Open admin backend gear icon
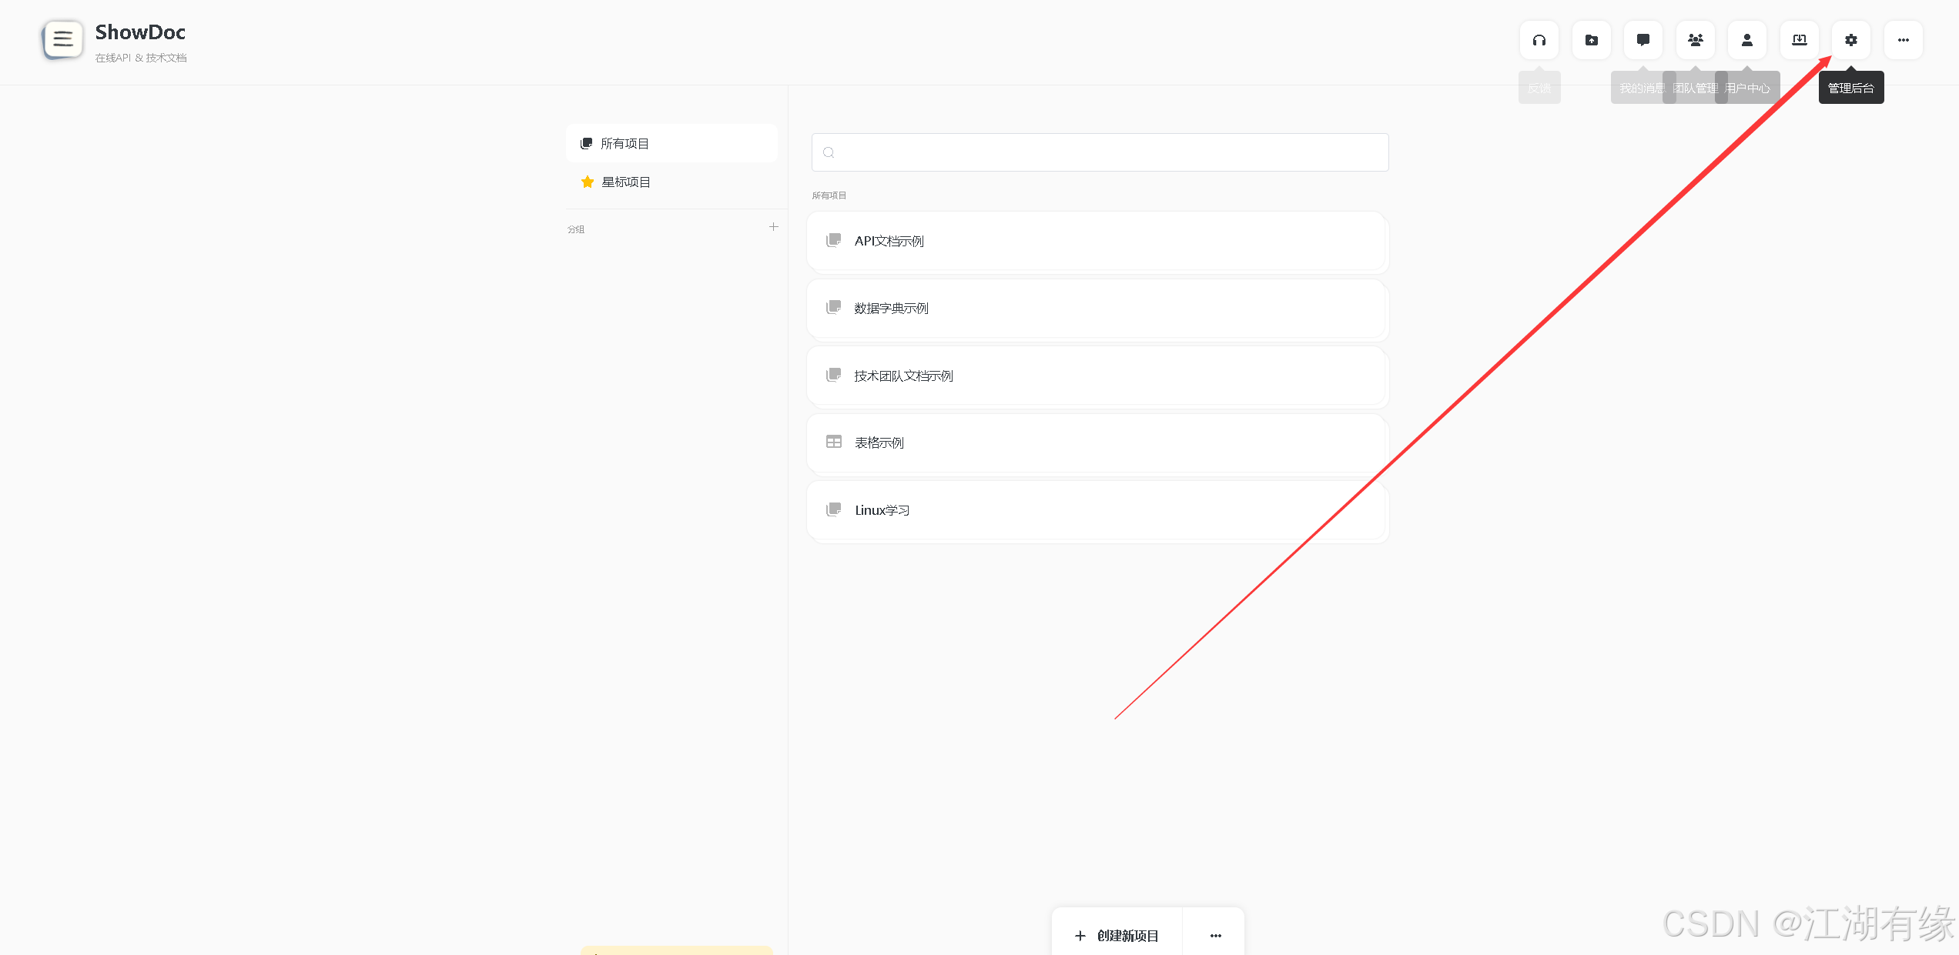The image size is (1959, 955). 1850,40
